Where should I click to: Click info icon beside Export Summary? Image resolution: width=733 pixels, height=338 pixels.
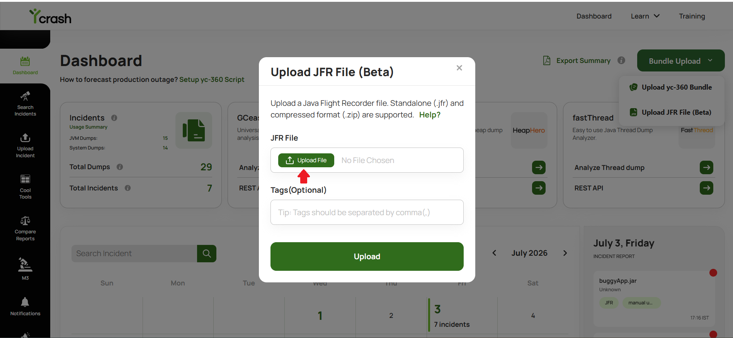621,60
